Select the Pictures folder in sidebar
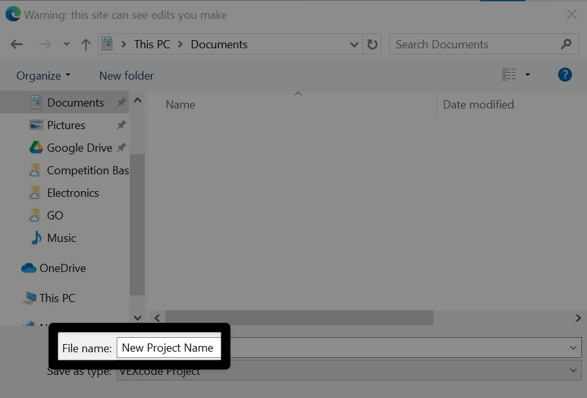Screen dimensions: 587x398 click(66, 125)
